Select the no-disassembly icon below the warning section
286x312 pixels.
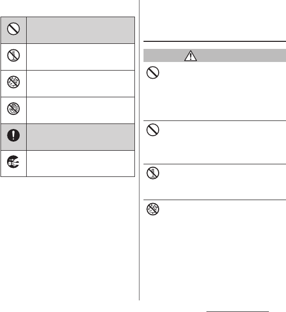coord(153,173)
